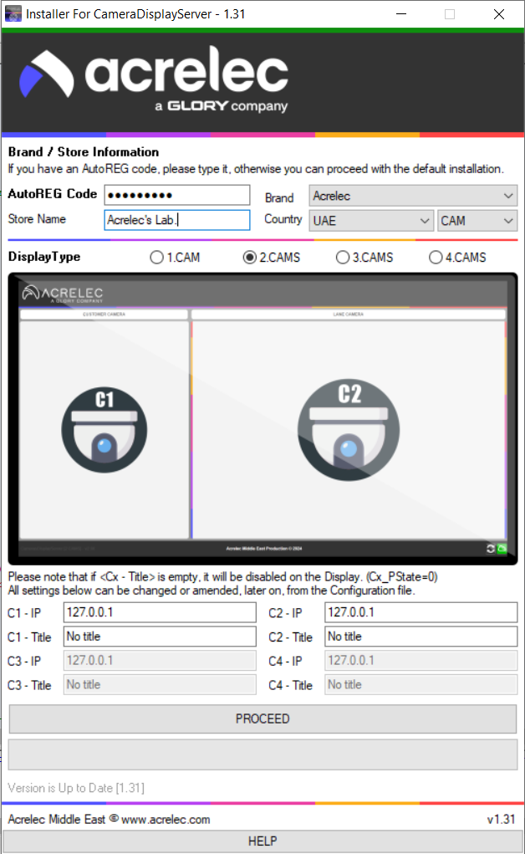
Task: Open the CAM dropdown next to Country
Action: pos(477,221)
